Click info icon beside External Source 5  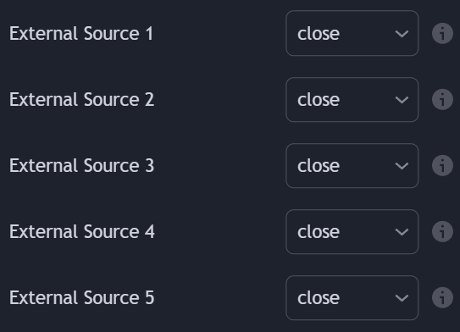click(442, 297)
